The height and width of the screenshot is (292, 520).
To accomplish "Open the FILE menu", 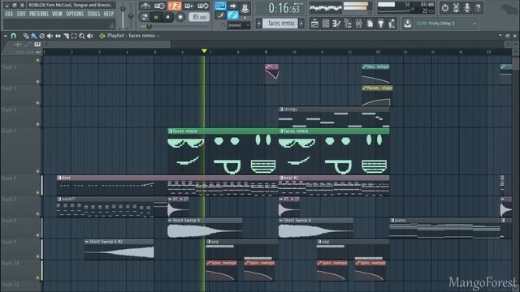I will [x=9, y=14].
